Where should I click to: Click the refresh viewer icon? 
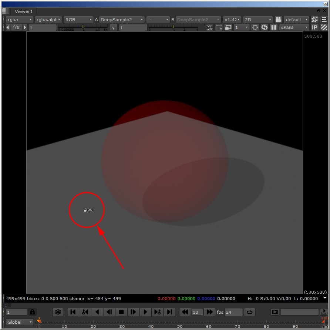click(265, 27)
